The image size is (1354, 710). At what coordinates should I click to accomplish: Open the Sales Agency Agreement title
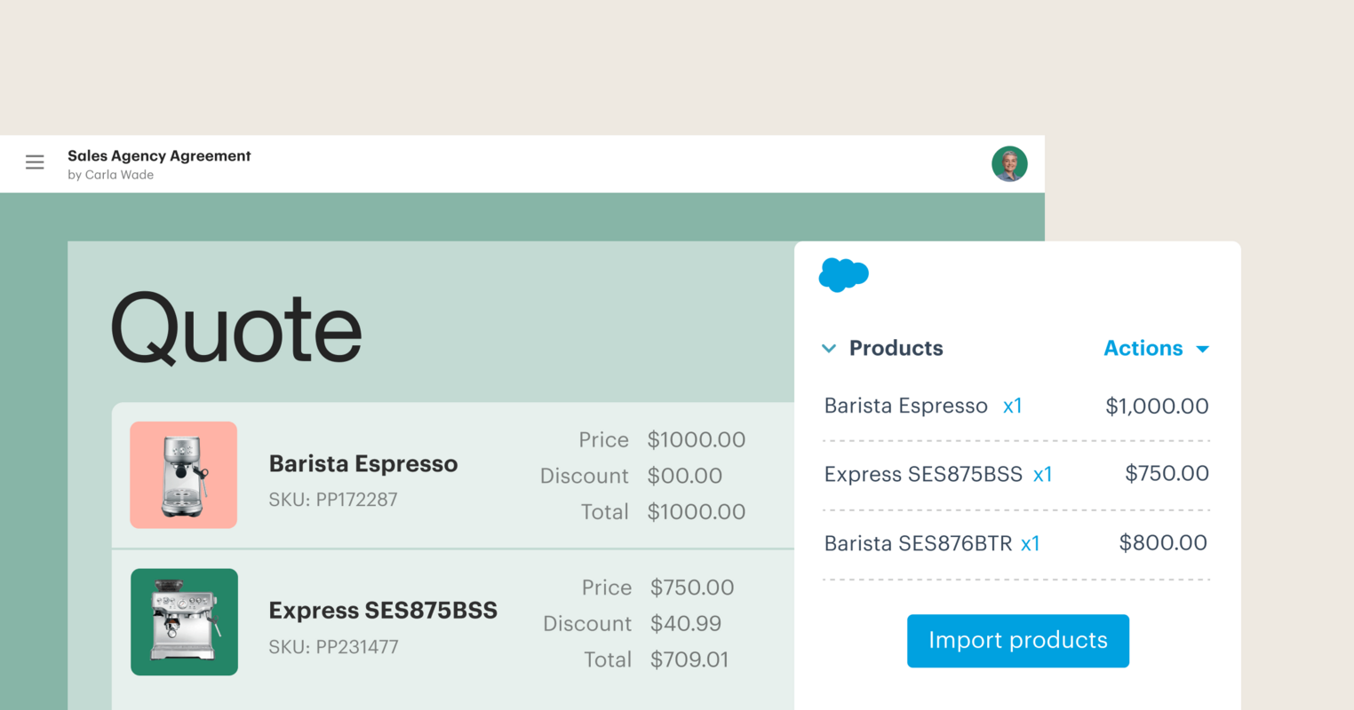(x=160, y=155)
